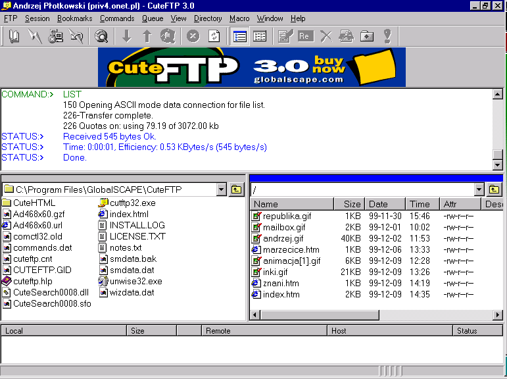Expand the local path dropdown
507x379 pixels.
tap(221, 189)
